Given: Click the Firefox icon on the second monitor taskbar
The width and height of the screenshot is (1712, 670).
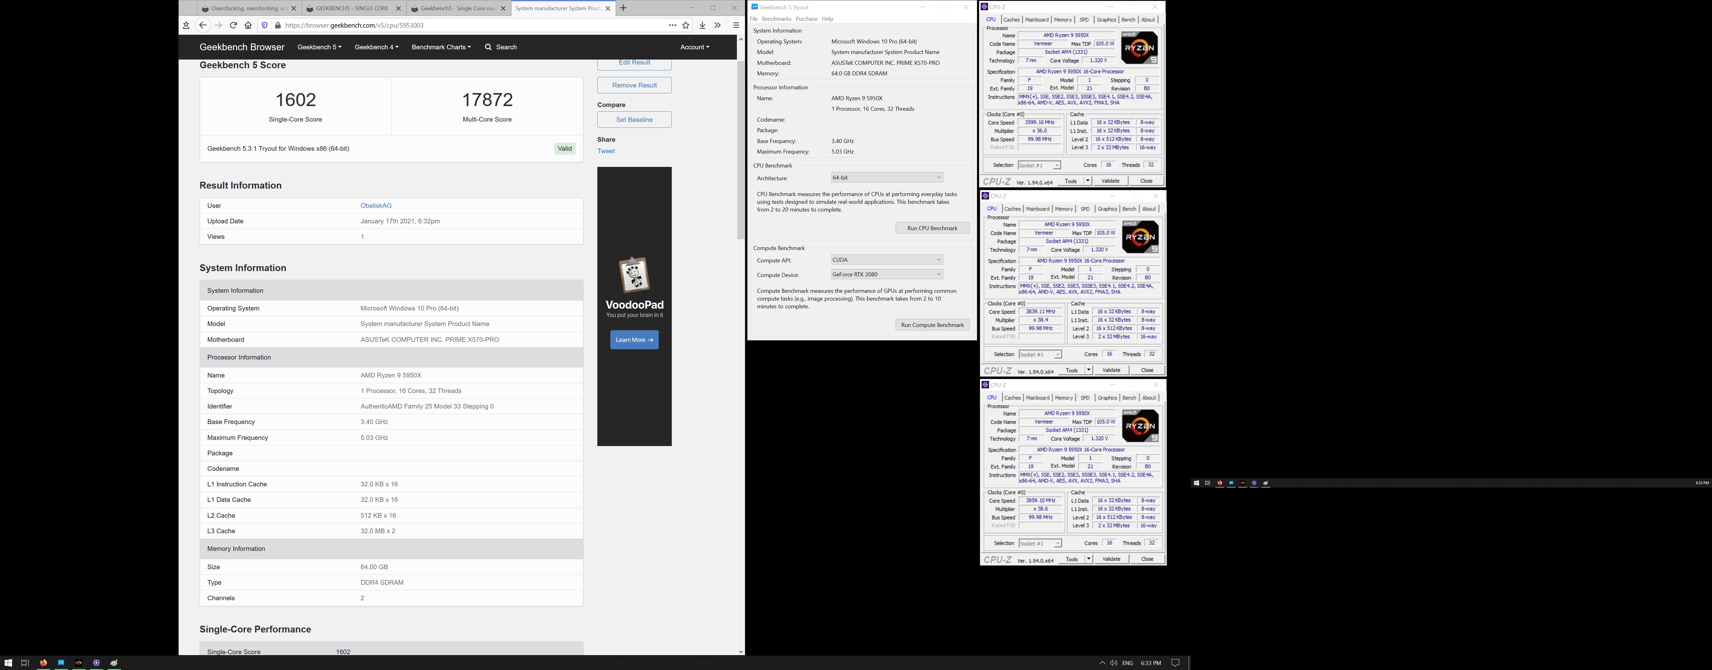Looking at the screenshot, I should click(x=1219, y=483).
